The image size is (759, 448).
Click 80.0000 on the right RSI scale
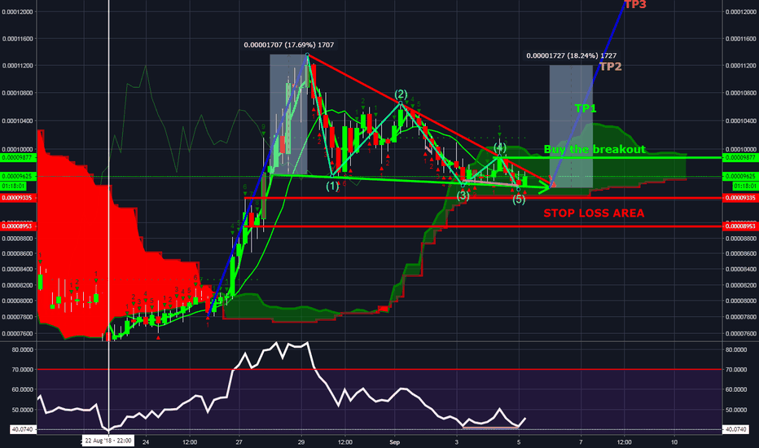pos(735,349)
